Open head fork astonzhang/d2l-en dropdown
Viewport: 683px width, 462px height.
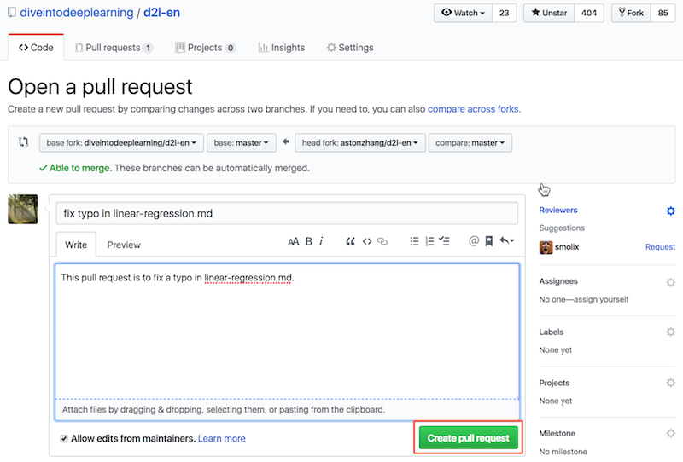click(x=359, y=142)
